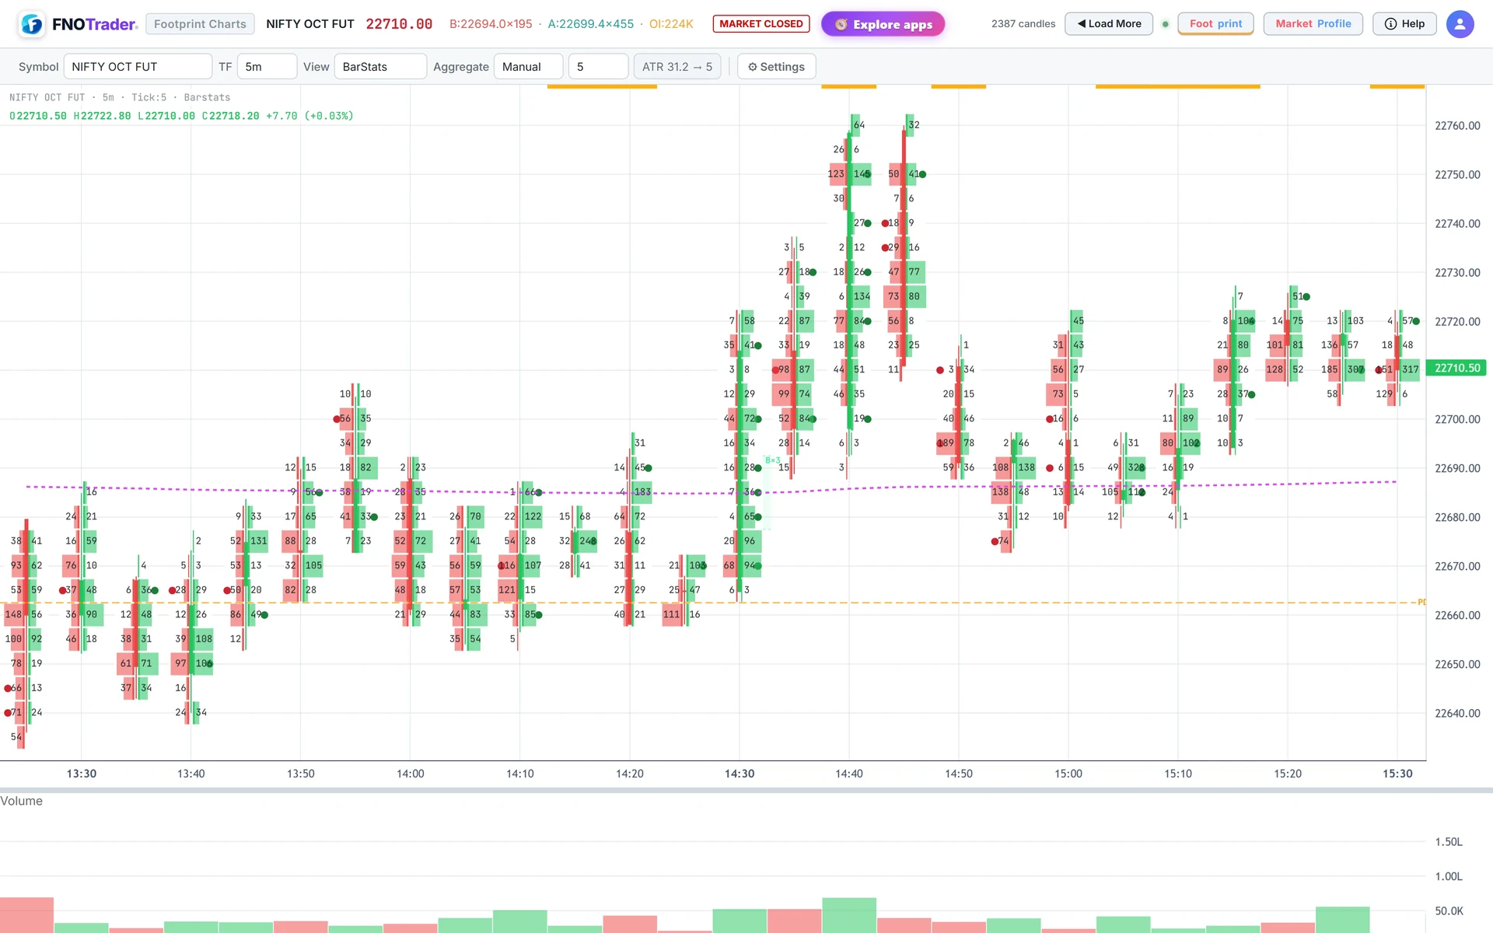Viewport: 1493px width, 933px height.
Task: Click the 183 footprint cell near 14:20
Action: coord(642,492)
